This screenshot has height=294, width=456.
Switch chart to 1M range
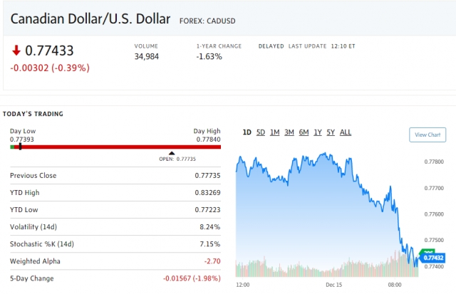coord(275,132)
